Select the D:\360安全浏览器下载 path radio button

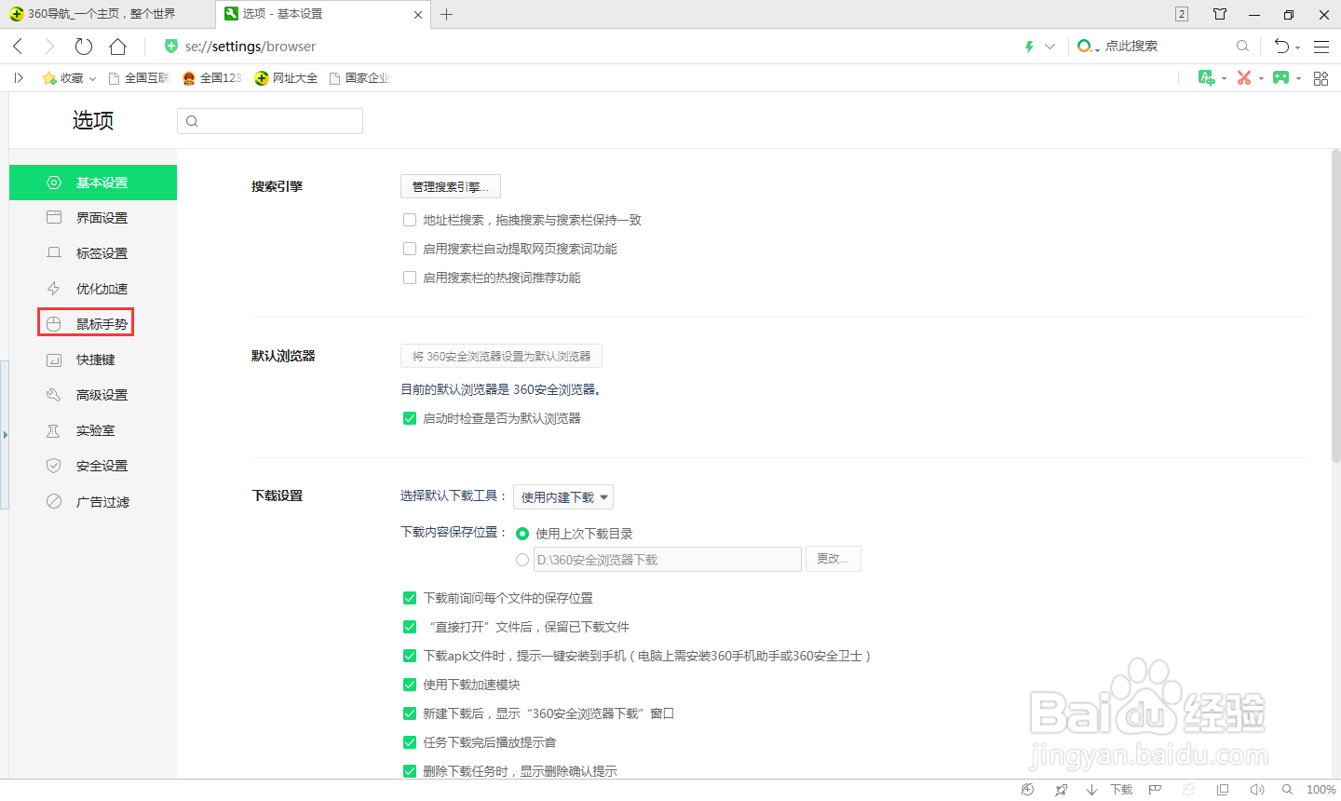(x=522, y=560)
